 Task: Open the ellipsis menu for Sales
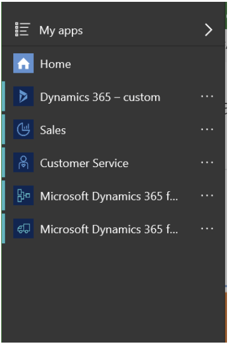pos(207,130)
